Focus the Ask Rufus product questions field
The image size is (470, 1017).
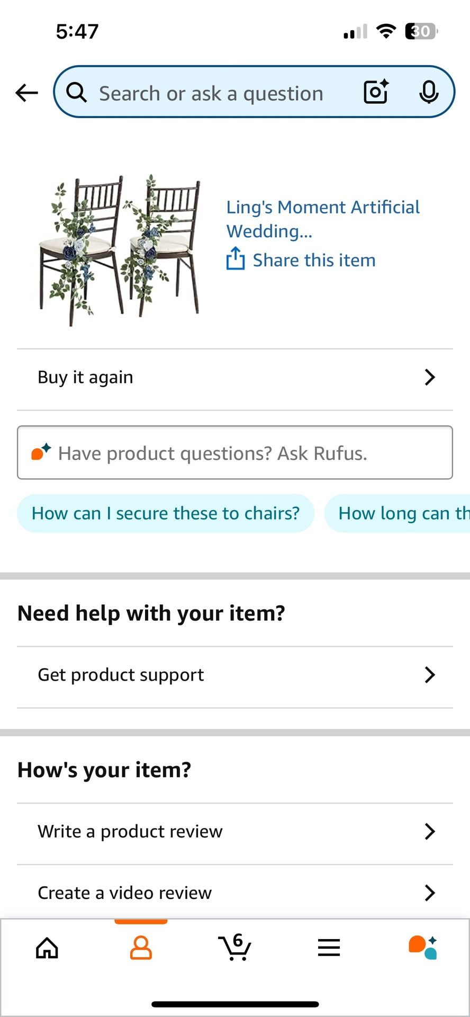click(x=235, y=453)
